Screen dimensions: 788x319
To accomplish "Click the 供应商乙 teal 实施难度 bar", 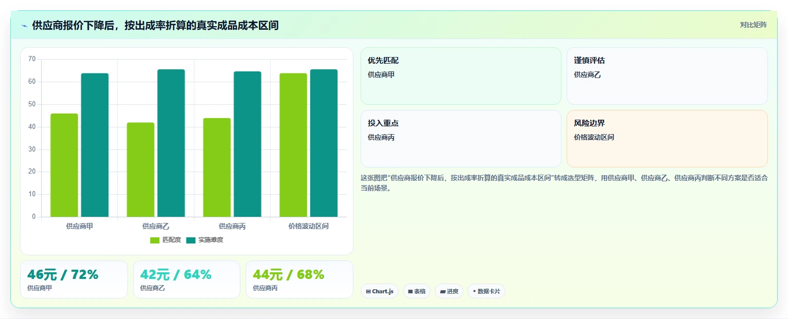I will coord(171,143).
